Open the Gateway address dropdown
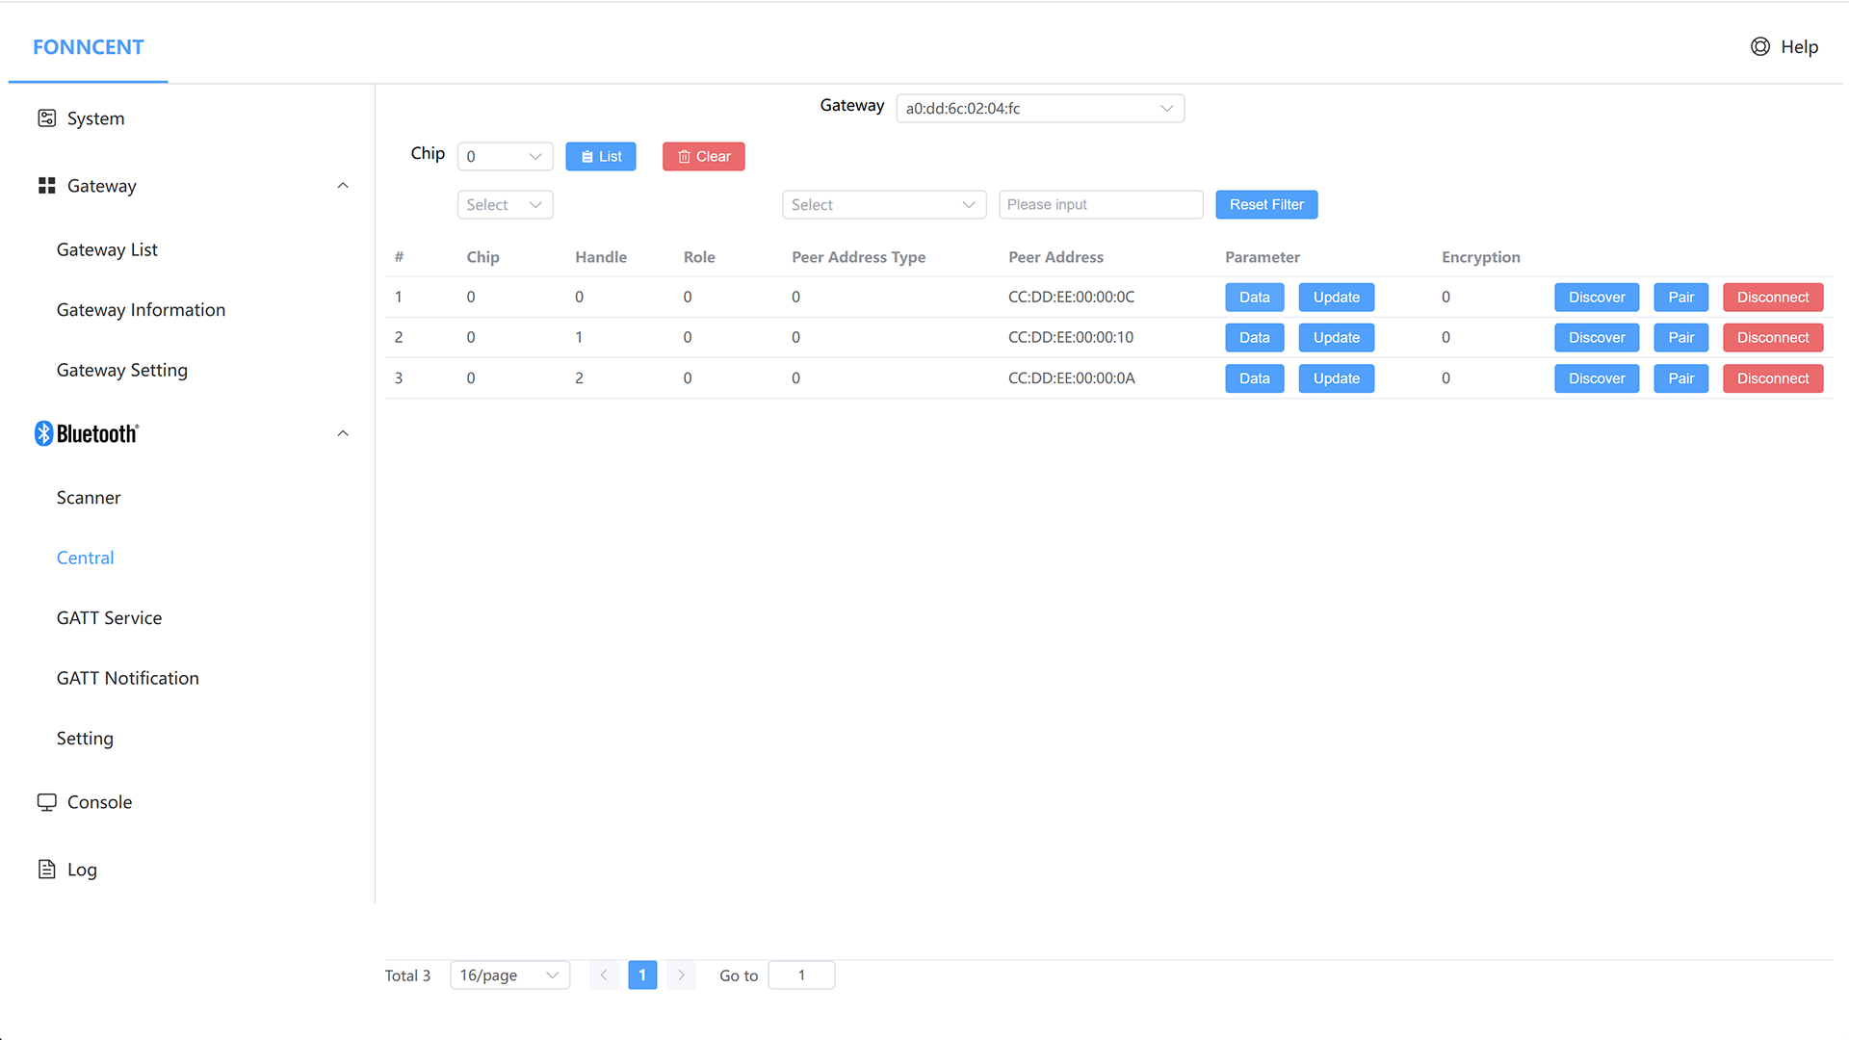The width and height of the screenshot is (1849, 1040). pos(1039,108)
